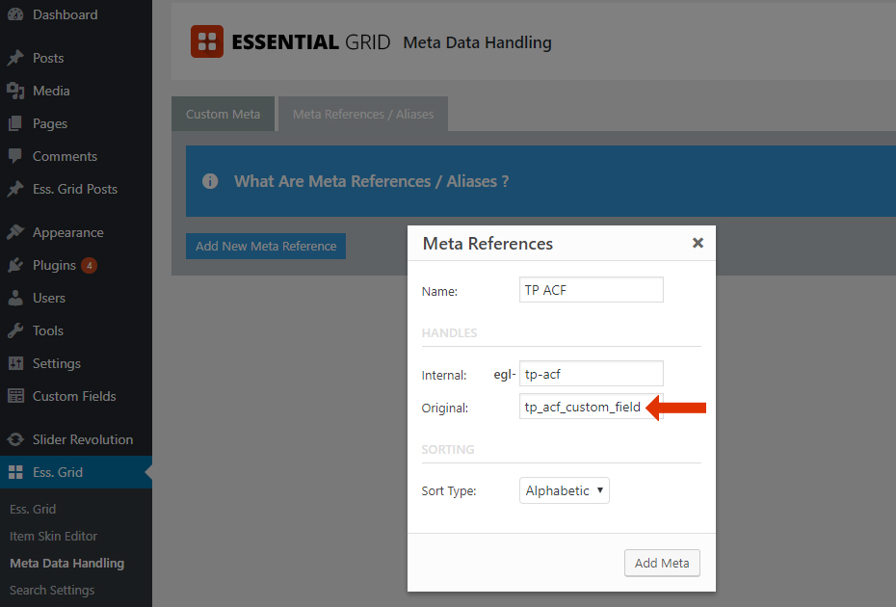
Task: Click the Dashboard gauge icon
Action: (15, 13)
